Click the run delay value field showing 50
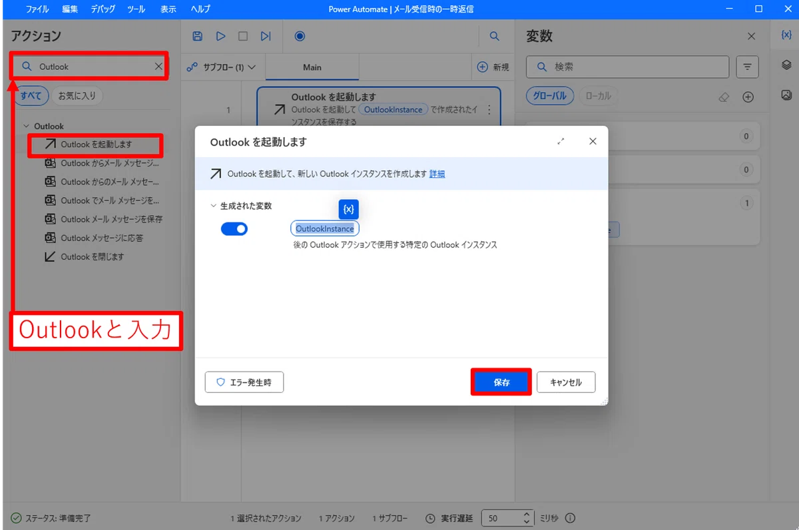The height and width of the screenshot is (530, 799). (x=503, y=518)
